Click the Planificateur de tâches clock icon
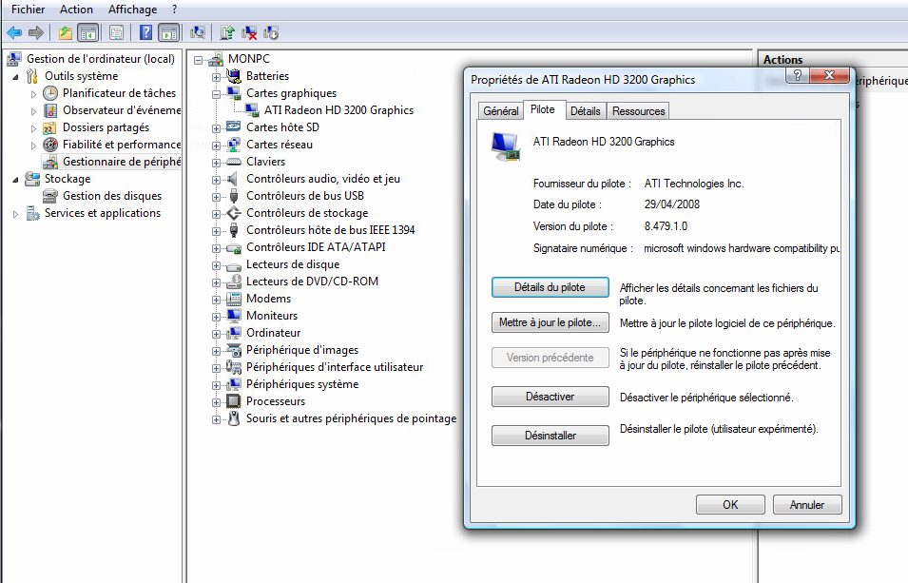Image resolution: width=908 pixels, height=583 pixels. click(x=50, y=92)
